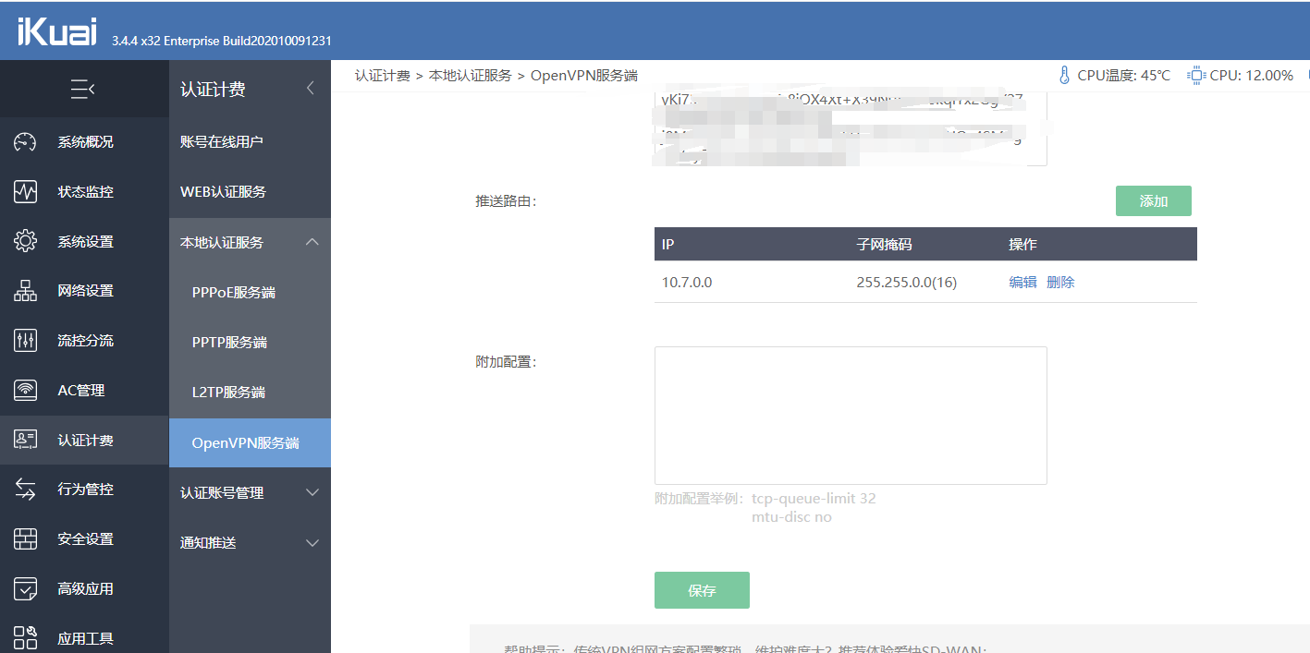Click the iKuai logo
1310x653 pixels.
tap(58, 33)
